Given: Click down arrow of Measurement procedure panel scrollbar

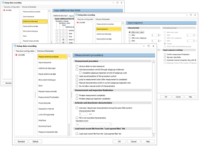Looking at the screenshot, I should pos(154,135).
